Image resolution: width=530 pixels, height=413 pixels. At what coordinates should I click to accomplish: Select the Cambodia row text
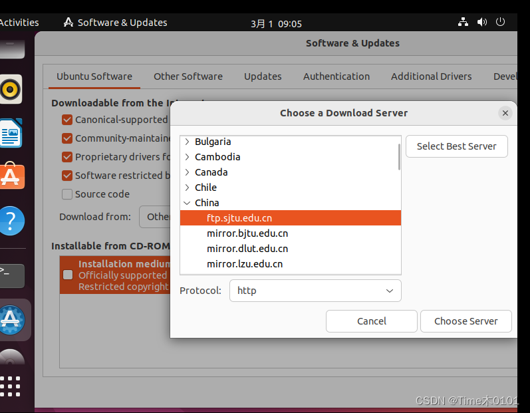point(217,157)
